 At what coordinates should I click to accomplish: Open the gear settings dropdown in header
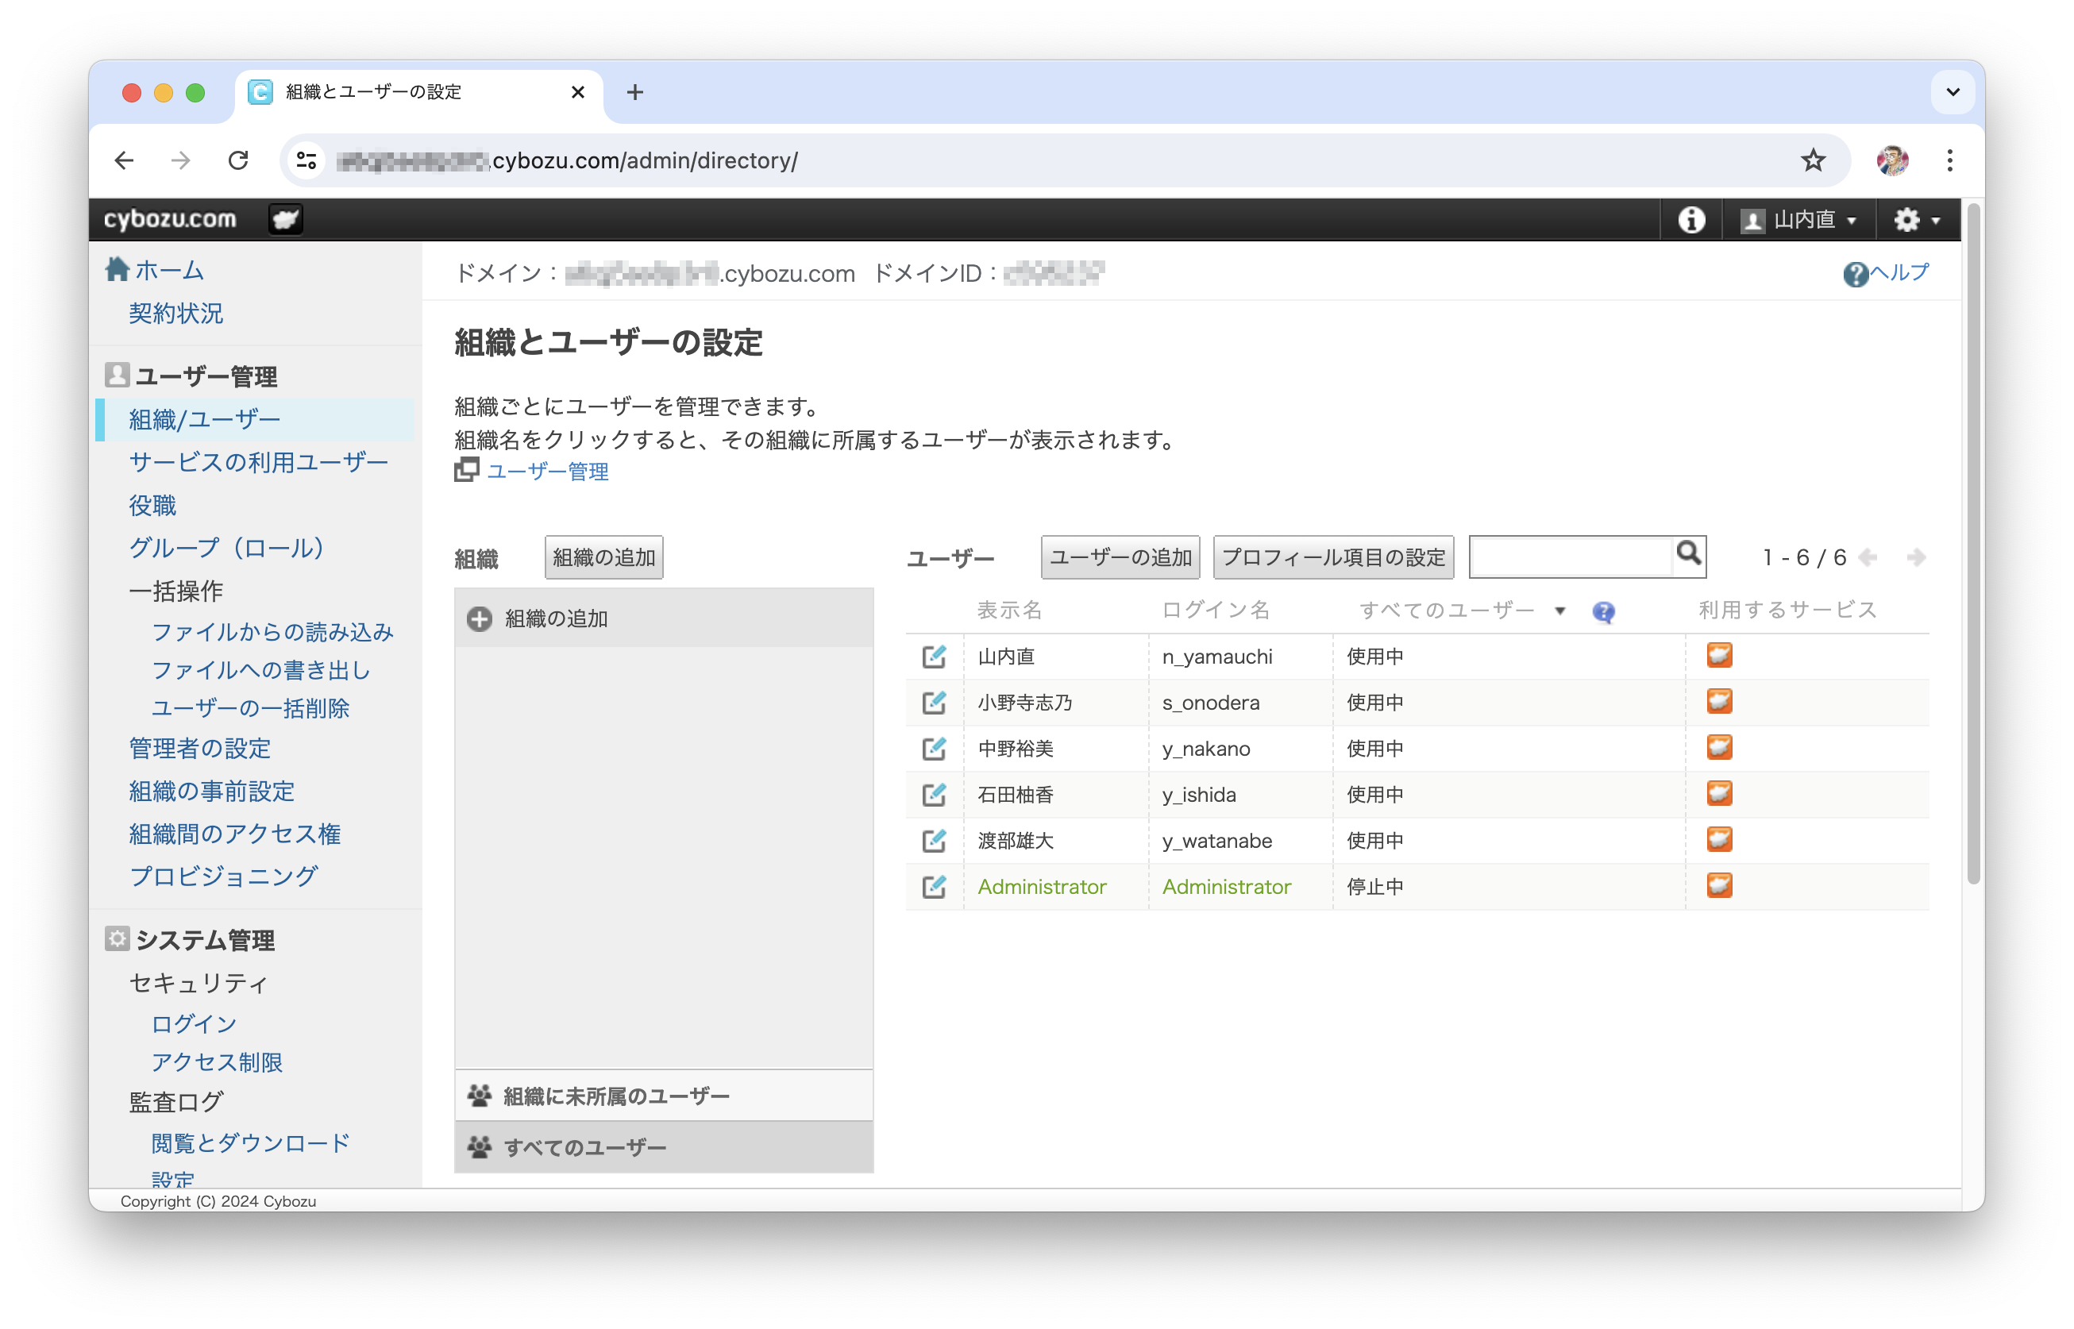tap(1916, 220)
